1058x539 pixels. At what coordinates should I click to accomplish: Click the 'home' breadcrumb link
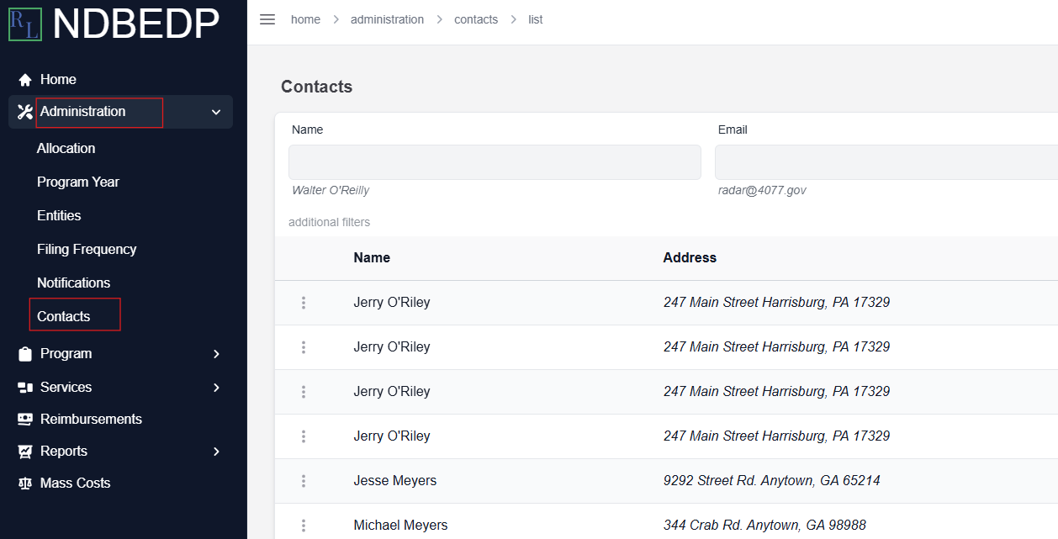click(305, 19)
